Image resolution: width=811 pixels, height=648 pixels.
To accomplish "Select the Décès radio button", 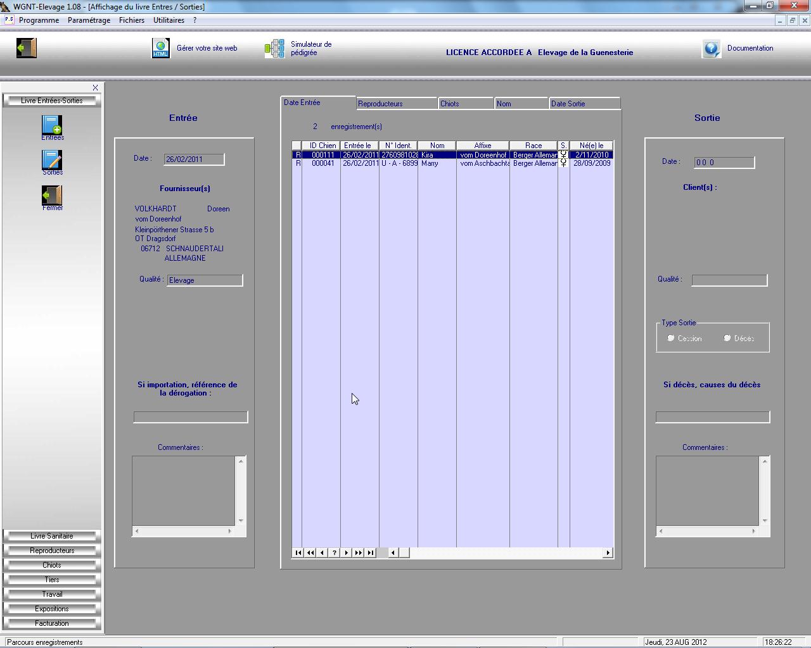I will pyautogui.click(x=727, y=338).
